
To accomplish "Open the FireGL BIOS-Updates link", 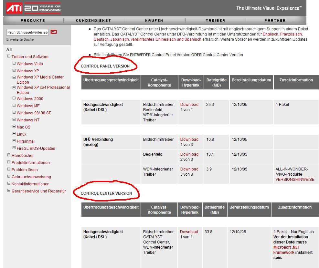I will 36,149.
